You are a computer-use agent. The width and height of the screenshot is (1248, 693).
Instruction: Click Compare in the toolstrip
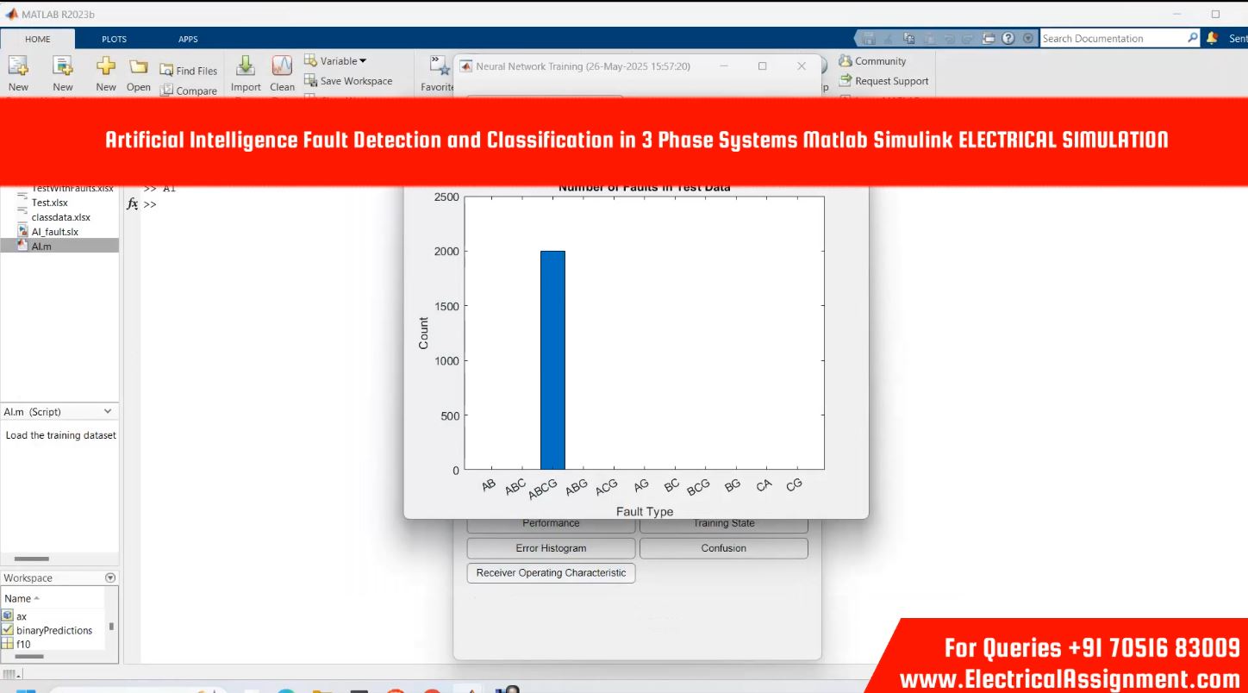[x=188, y=91]
